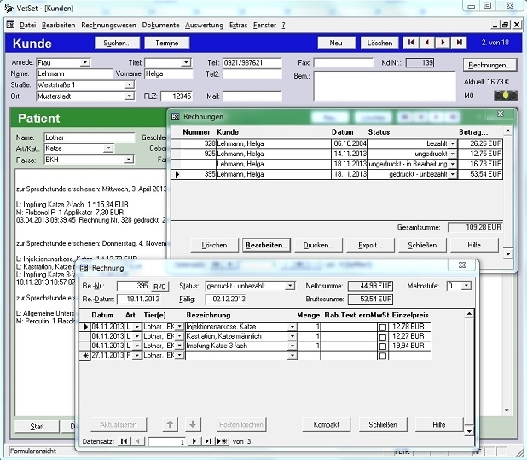Open the Auswertung menu
Viewport: 527px width, 460px height.
coord(204,25)
